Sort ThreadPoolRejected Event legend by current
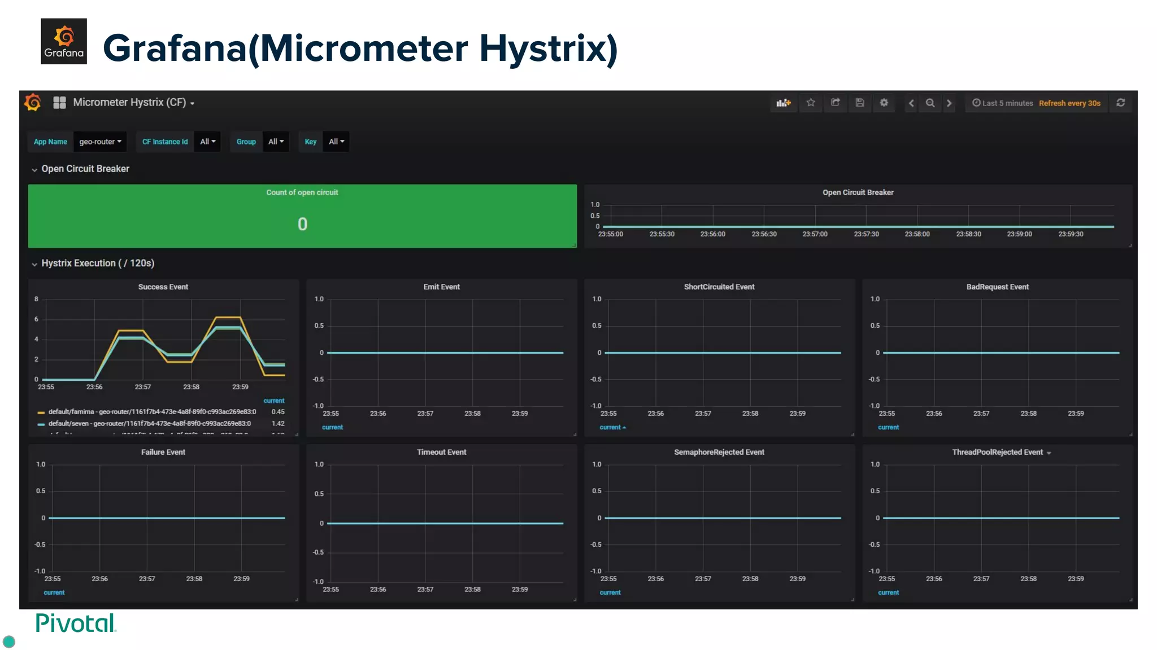1157x650 pixels. coord(888,592)
